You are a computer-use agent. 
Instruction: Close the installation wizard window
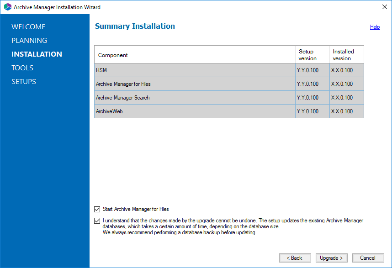click(x=384, y=7)
